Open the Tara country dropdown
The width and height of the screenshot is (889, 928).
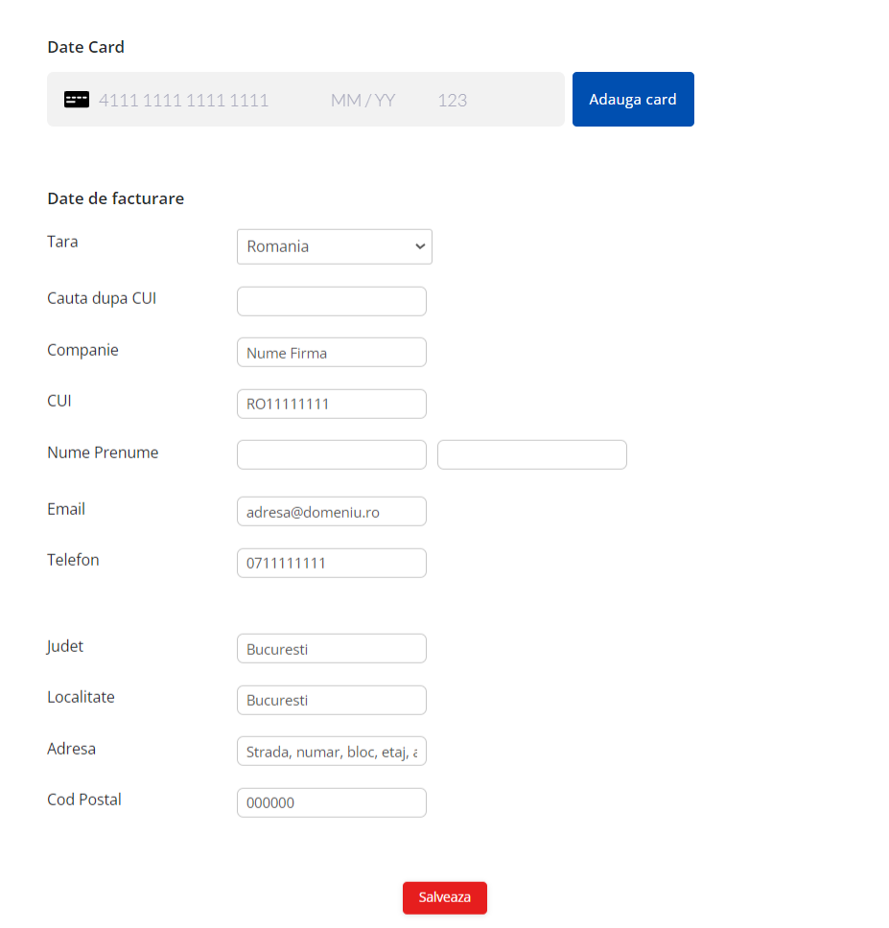pyautogui.click(x=334, y=246)
